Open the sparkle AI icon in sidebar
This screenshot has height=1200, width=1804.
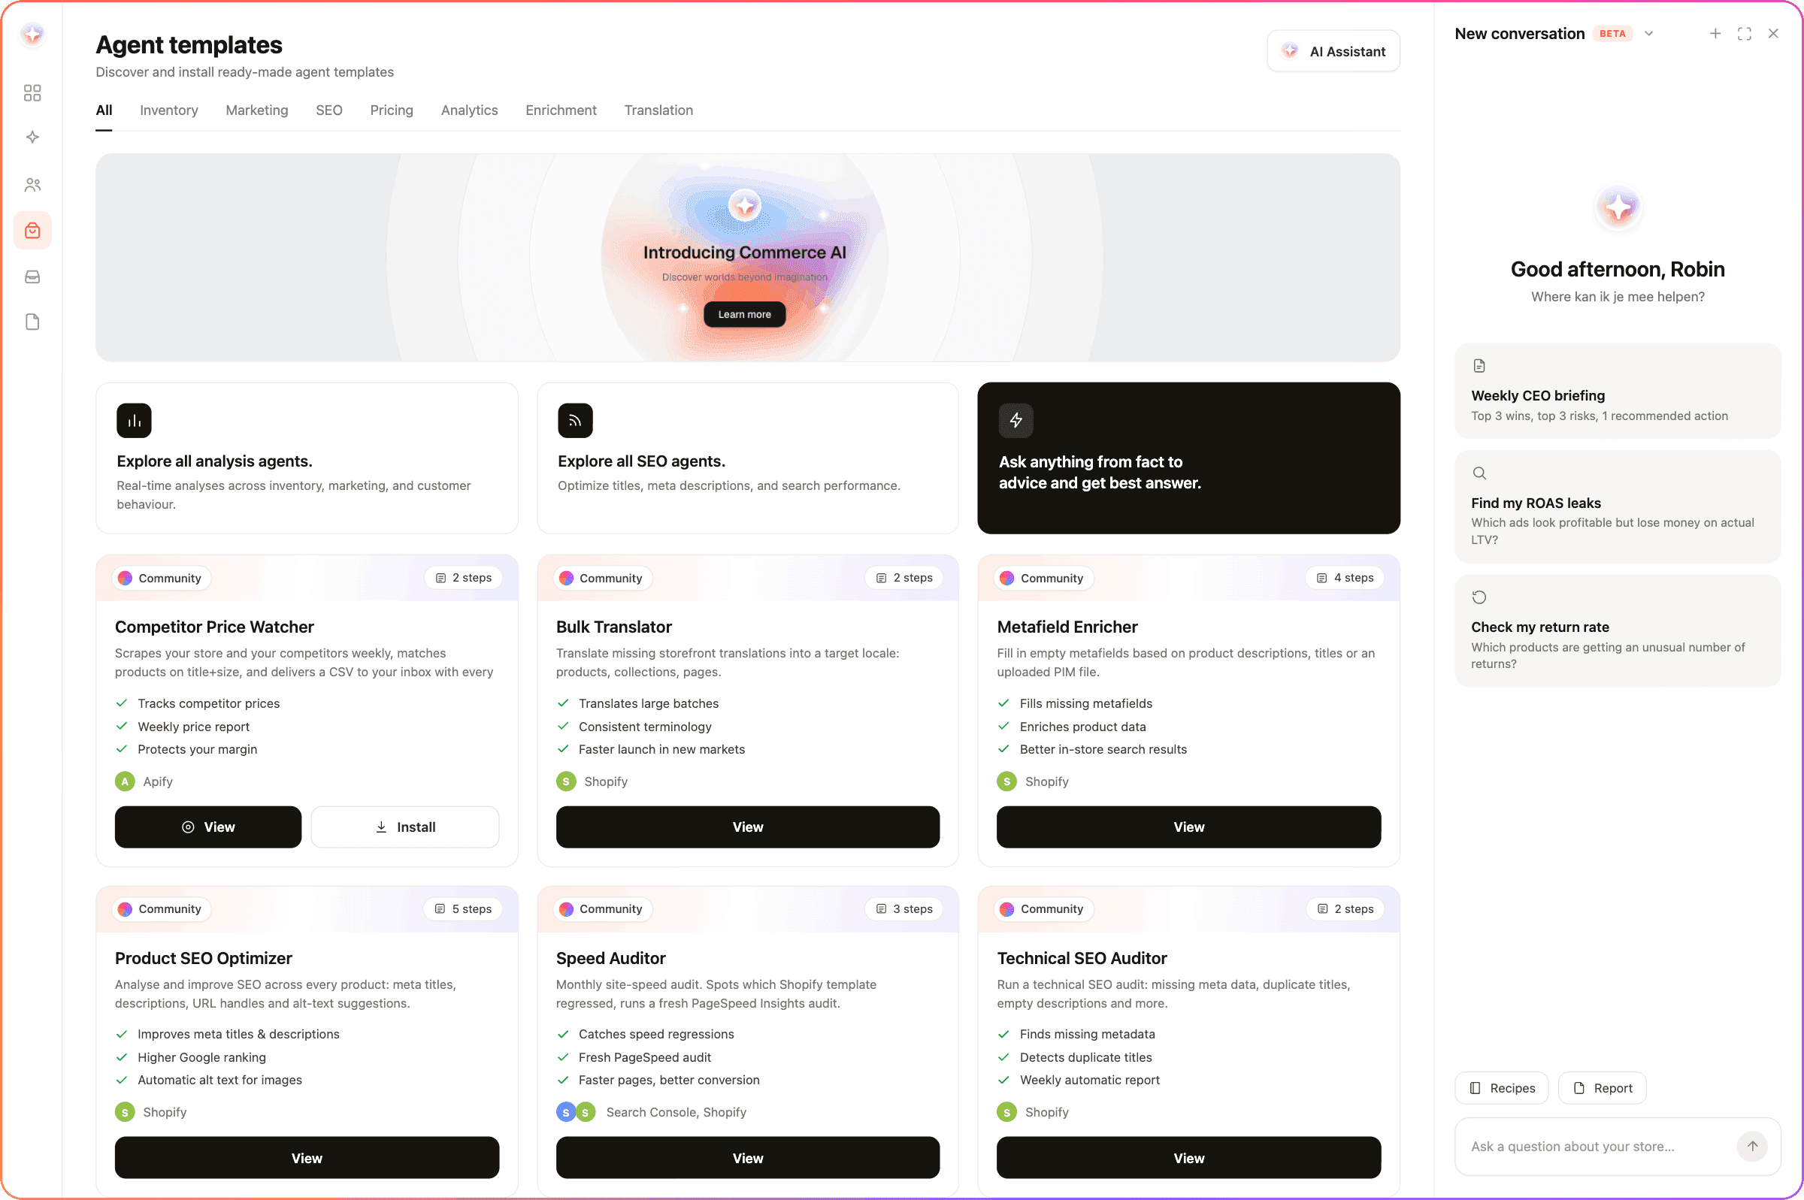point(32,137)
